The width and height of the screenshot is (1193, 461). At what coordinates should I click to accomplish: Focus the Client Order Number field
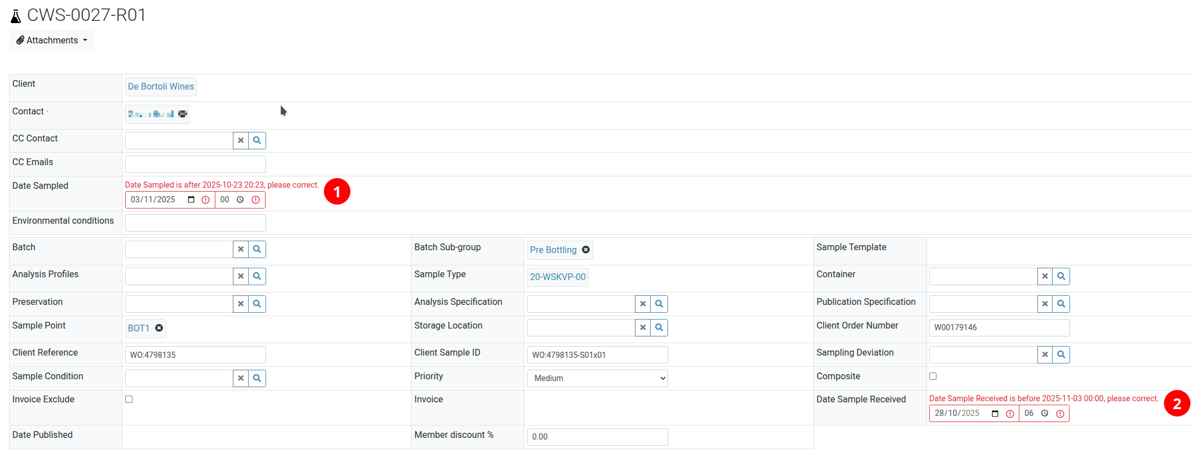[x=999, y=327]
